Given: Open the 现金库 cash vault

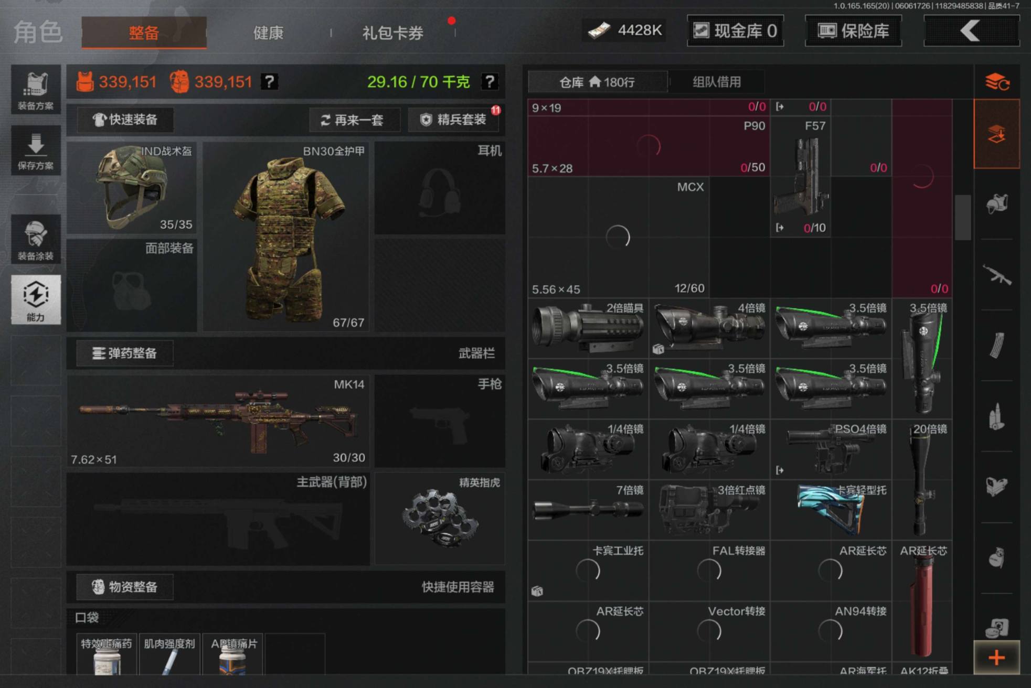Looking at the screenshot, I should tap(735, 31).
